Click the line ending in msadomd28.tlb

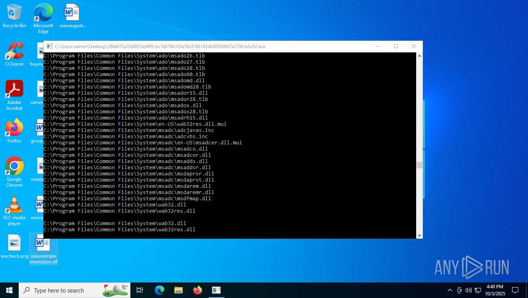[x=127, y=87]
